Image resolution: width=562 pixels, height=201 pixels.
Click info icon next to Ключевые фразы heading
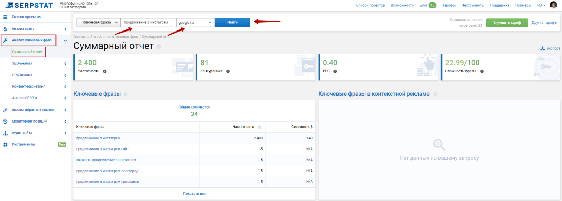(x=125, y=94)
